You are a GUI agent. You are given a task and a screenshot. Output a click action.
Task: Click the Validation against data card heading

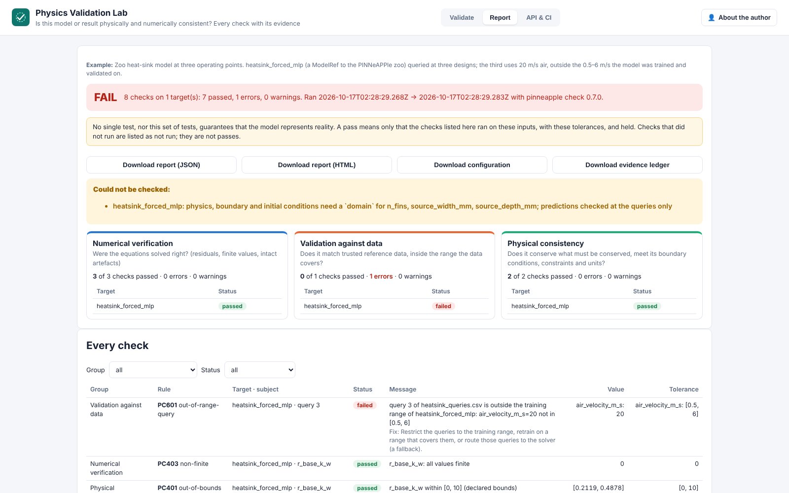pos(341,243)
